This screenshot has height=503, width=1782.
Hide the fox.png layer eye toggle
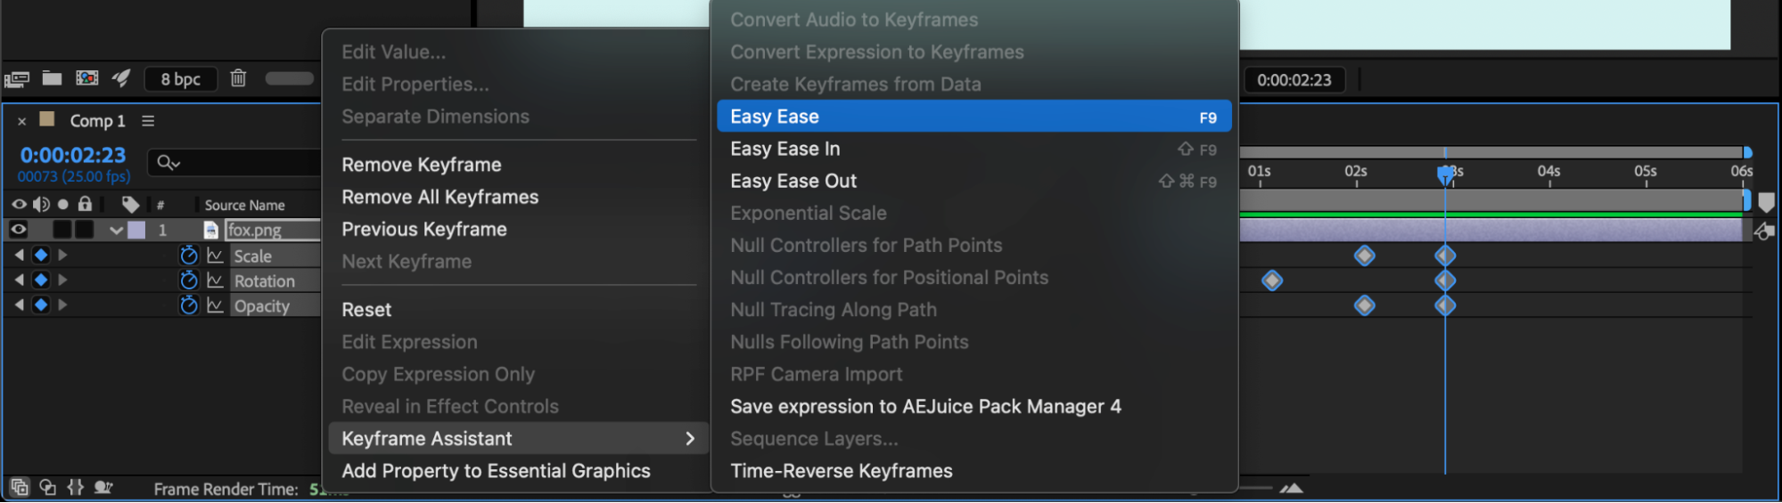click(x=18, y=230)
